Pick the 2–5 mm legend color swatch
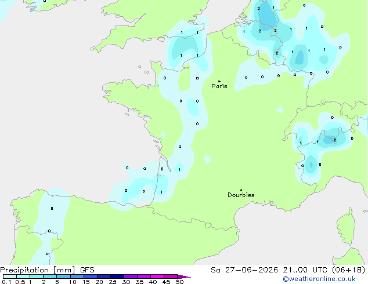 pyautogui.click(x=50, y=276)
